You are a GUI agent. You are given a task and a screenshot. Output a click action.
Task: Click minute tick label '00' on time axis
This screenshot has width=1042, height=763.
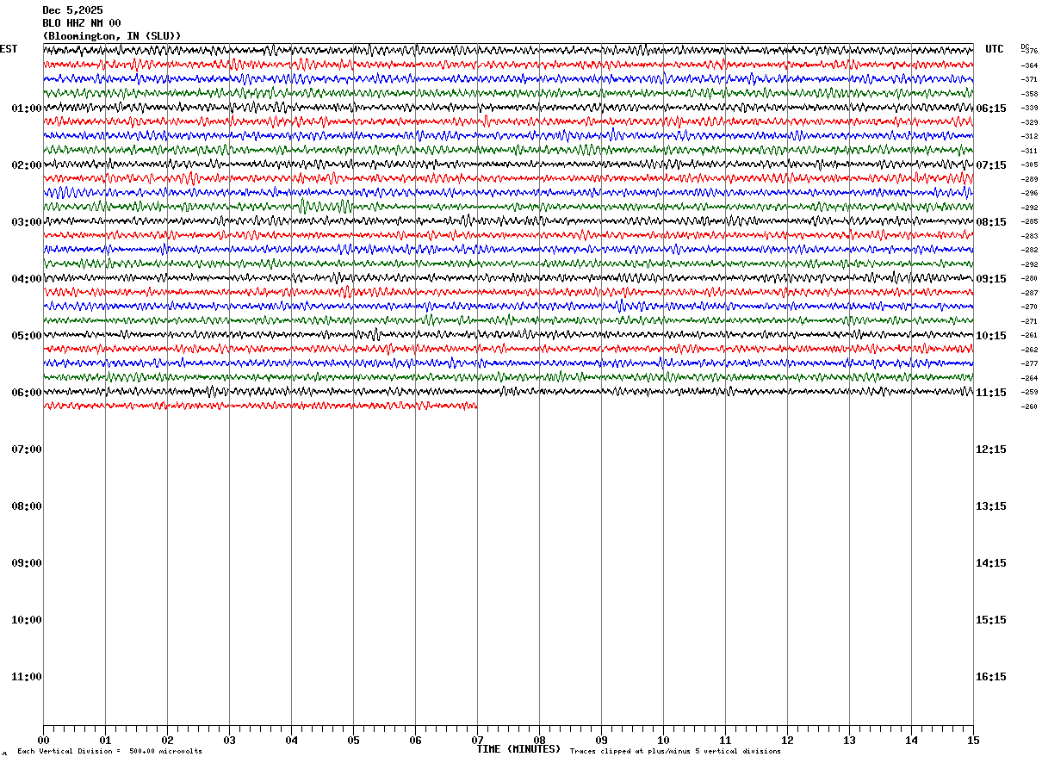[x=43, y=741]
